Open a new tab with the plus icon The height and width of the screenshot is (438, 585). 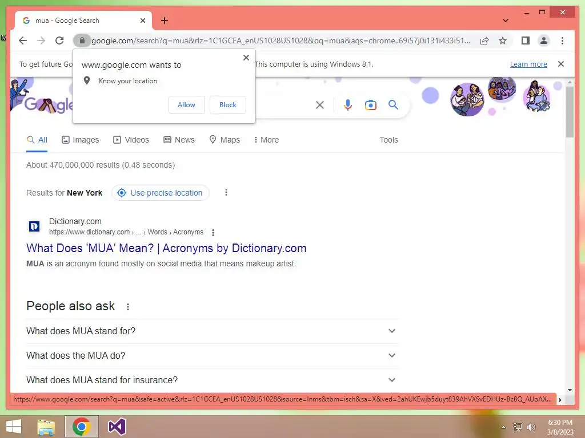165,21
